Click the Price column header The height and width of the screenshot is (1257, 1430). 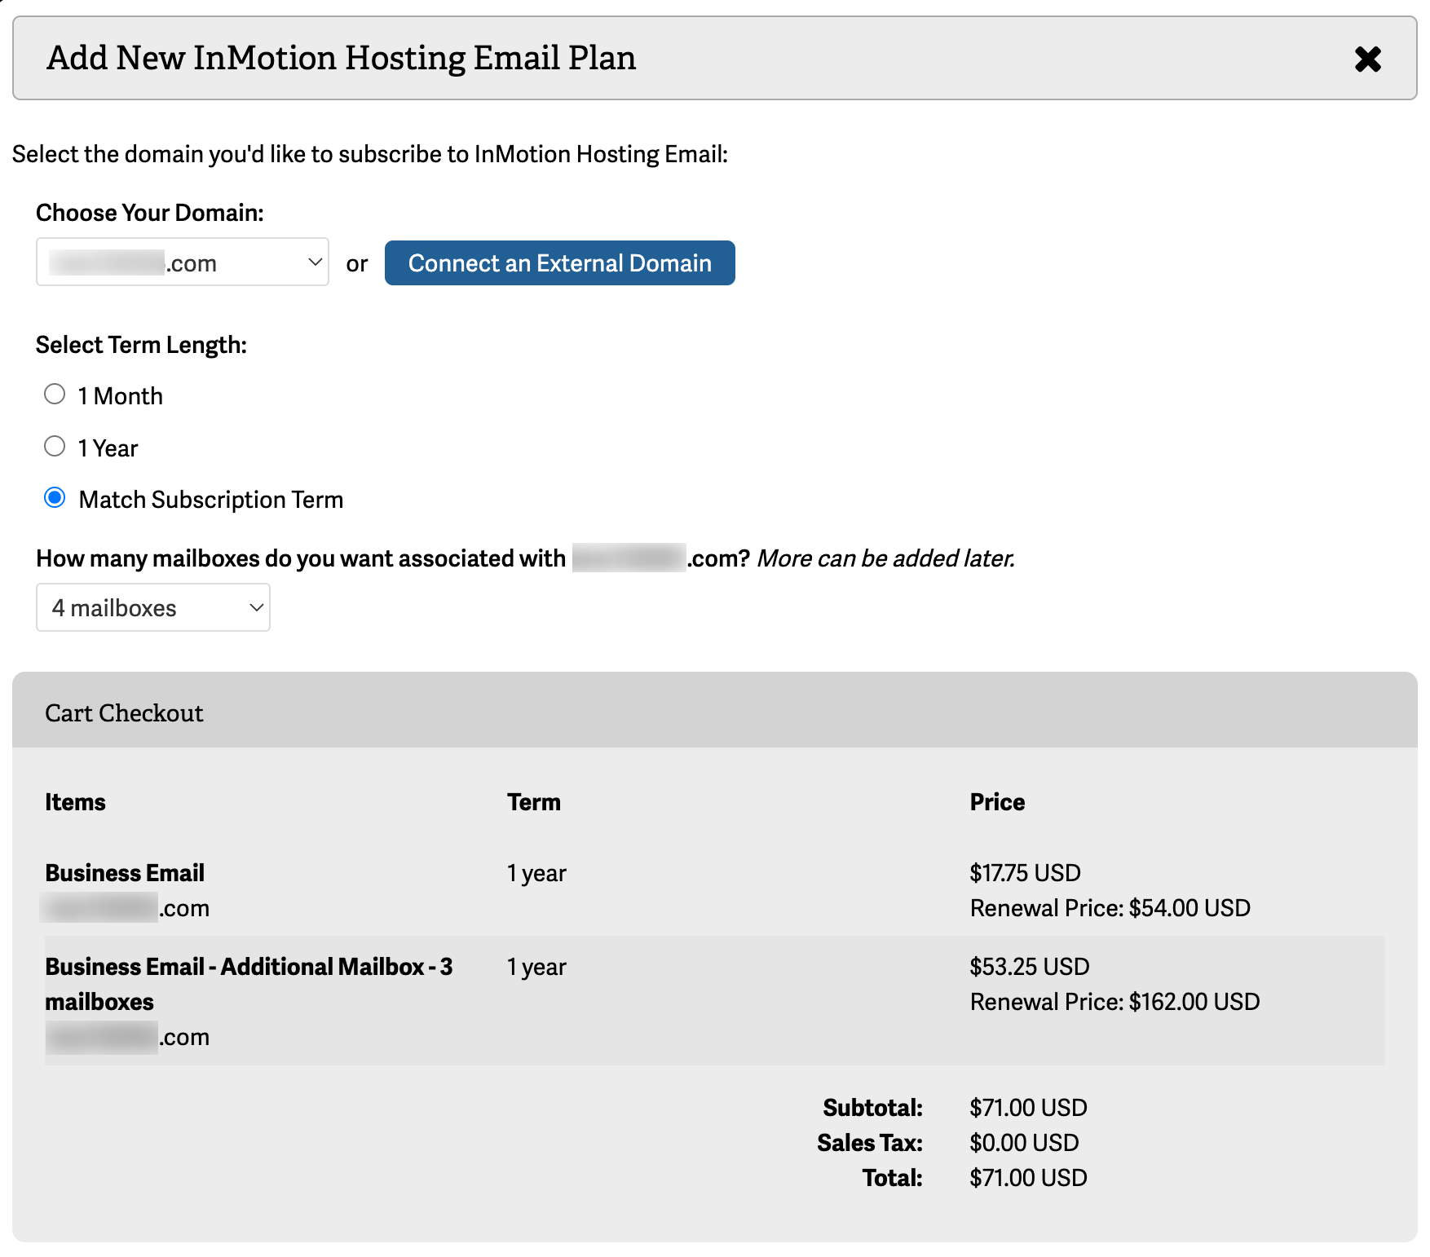pyautogui.click(x=996, y=802)
